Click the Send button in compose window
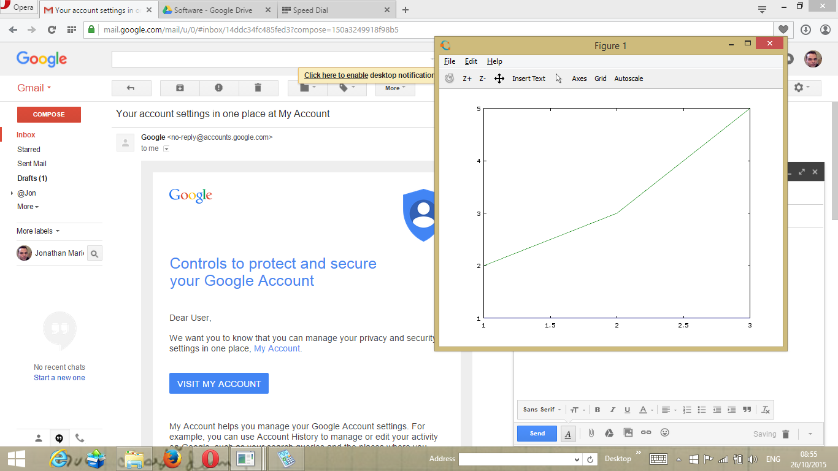 [x=537, y=434]
